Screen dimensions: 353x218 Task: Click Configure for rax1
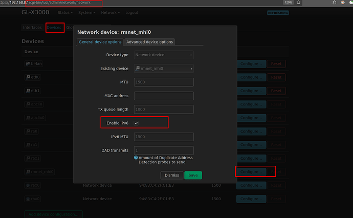251,158
